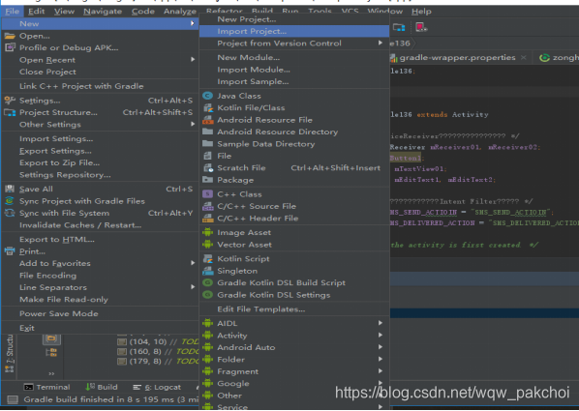Image resolution: width=579 pixels, height=411 pixels.
Task: Select Export to HTML entry
Action: pyautogui.click(x=100, y=240)
